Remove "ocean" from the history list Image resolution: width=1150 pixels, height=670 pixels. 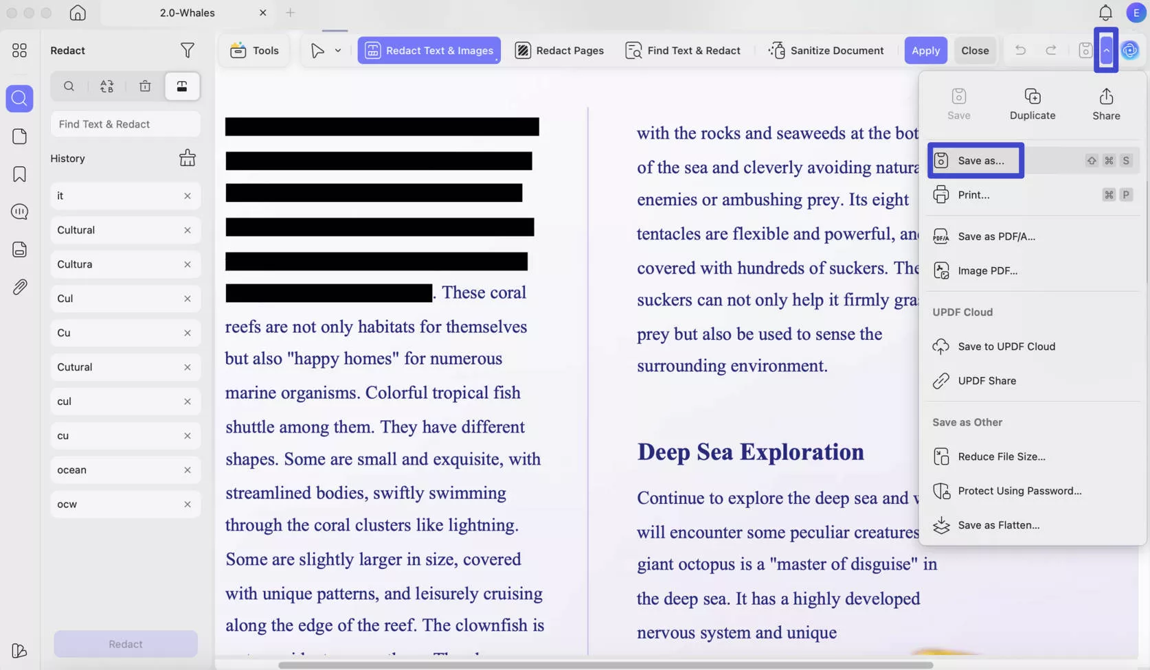click(187, 470)
